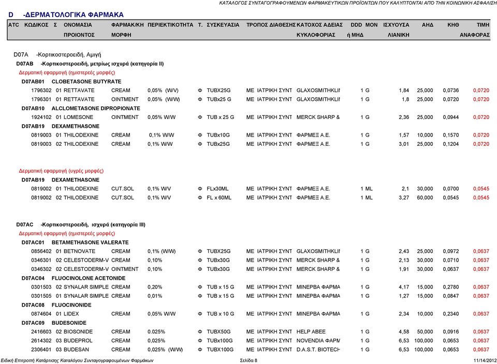Click the packaging TUBX50G
This screenshot has width=497, height=364.
click(218, 332)
